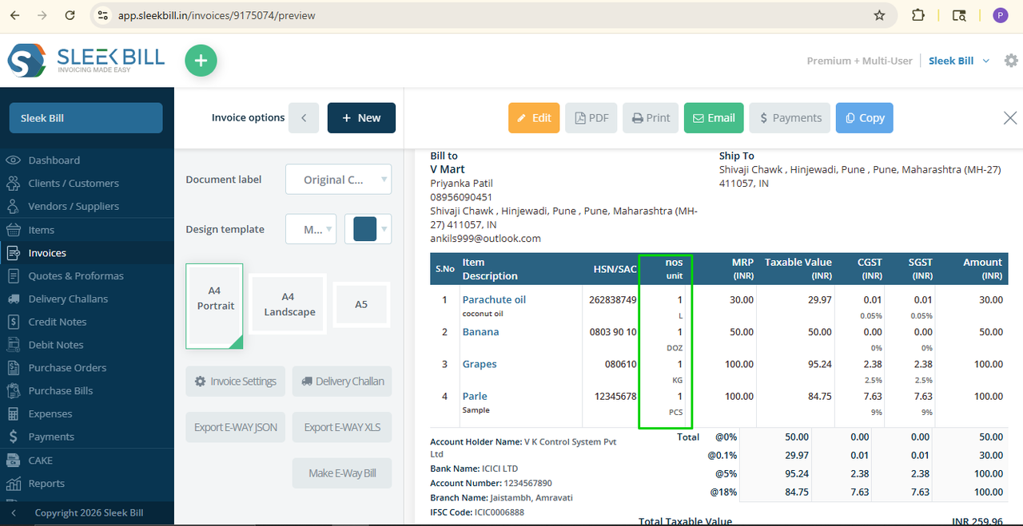Expand the Sleek Bill account dropdown
Image resolution: width=1023 pixels, height=526 pixels.
tap(959, 61)
